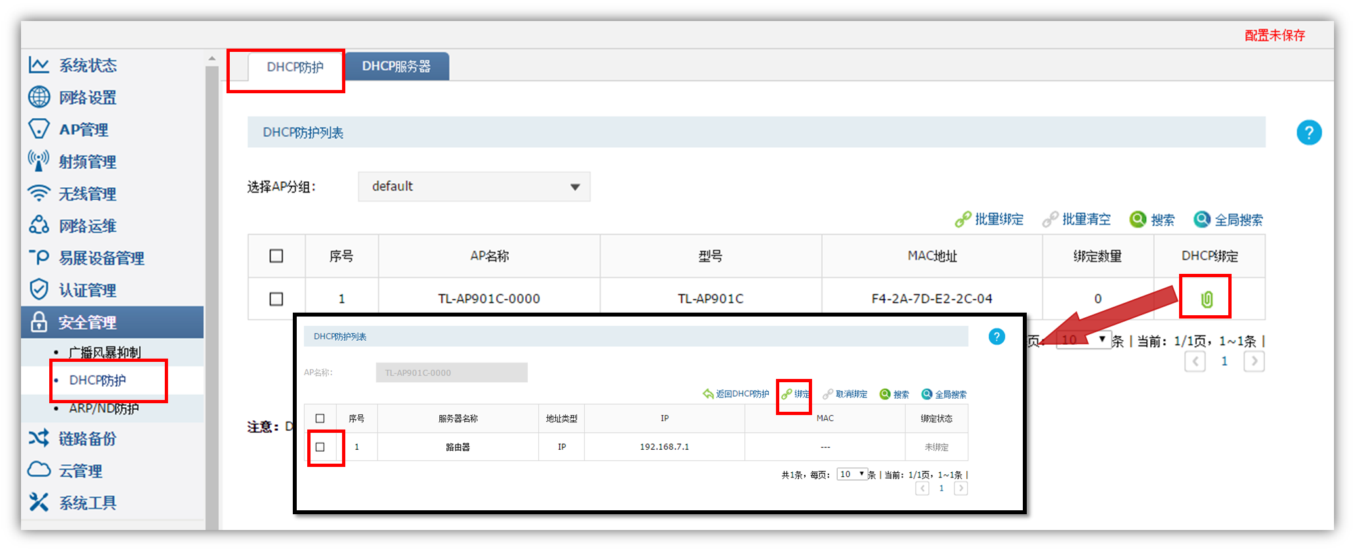
Task: Open 云管理 sidebar section
Action: [66, 470]
